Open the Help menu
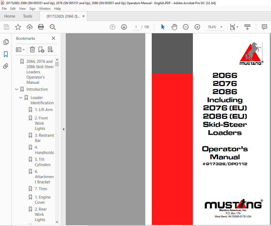Screen dimensions: 271x226 [x=57, y=9]
